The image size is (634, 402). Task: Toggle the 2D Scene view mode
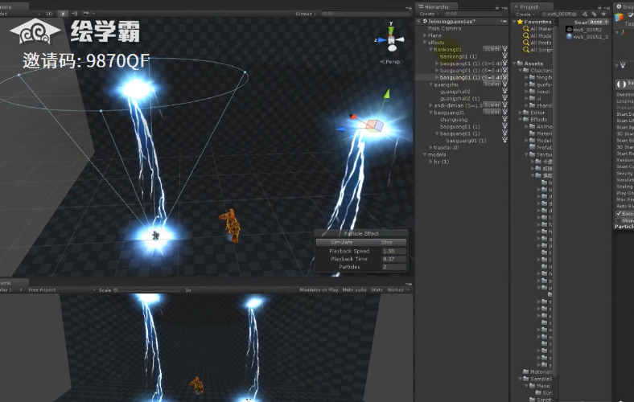coord(49,14)
